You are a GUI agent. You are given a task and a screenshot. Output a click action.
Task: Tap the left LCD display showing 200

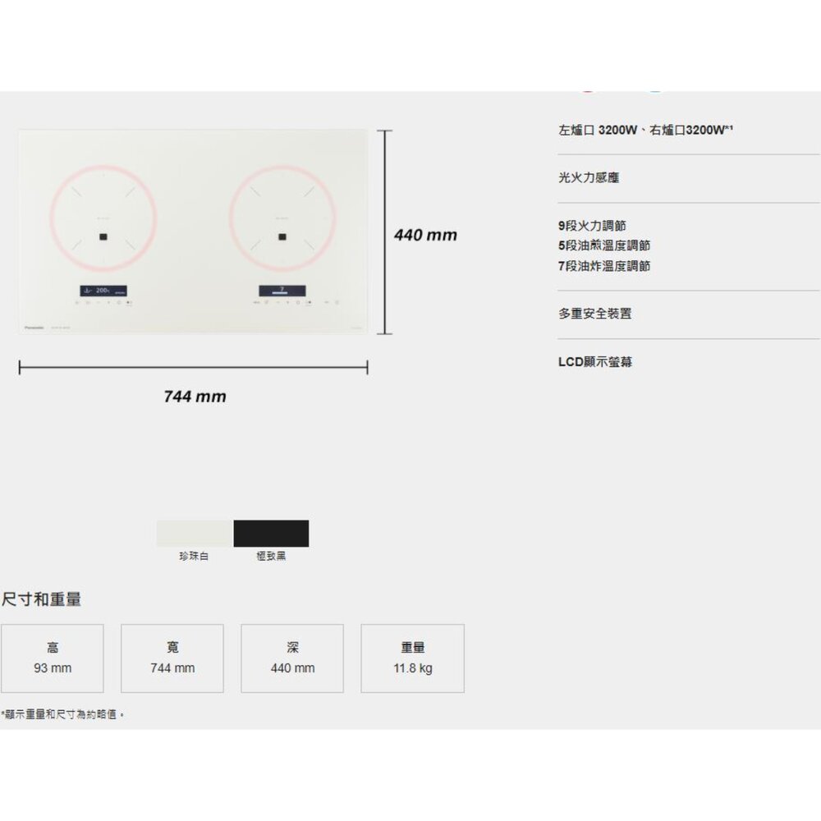(103, 290)
